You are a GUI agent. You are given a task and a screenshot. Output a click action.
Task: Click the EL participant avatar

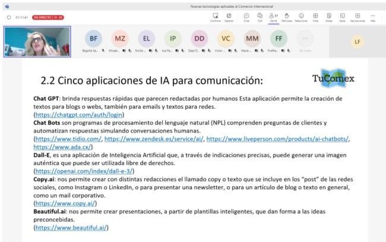click(147, 39)
